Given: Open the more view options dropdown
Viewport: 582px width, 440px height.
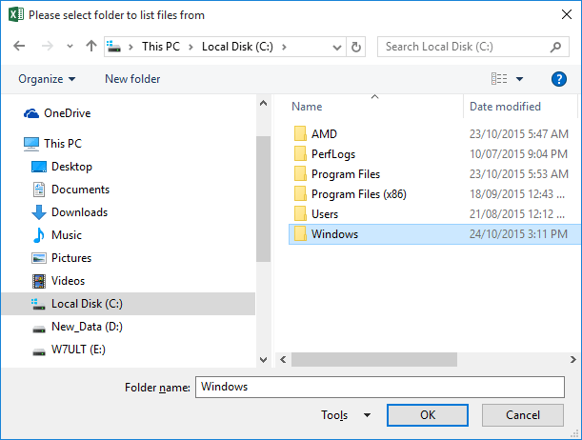Looking at the screenshot, I should [520, 79].
